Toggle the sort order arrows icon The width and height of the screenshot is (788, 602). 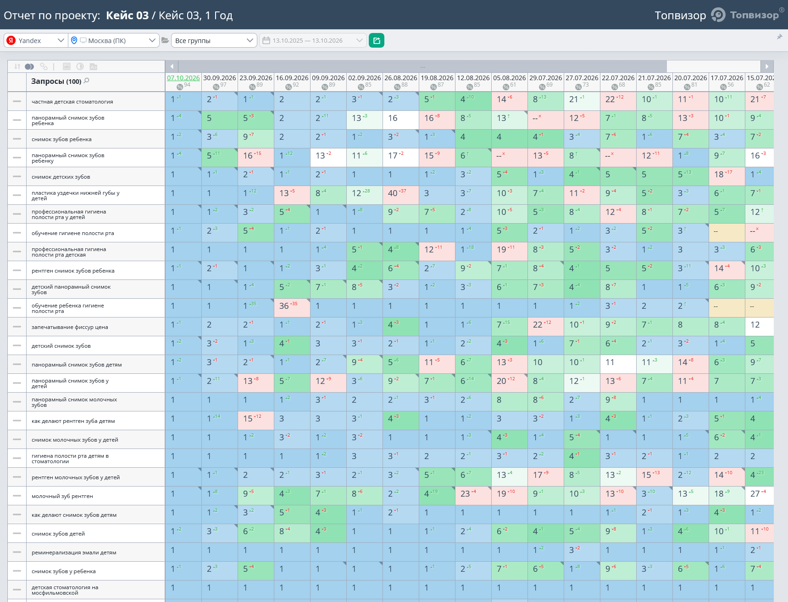(x=17, y=66)
